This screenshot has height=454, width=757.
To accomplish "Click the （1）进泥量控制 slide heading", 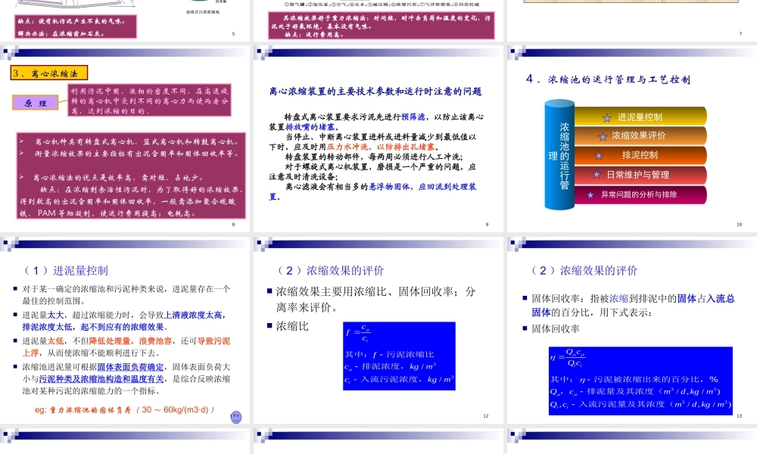I will click(x=66, y=271).
